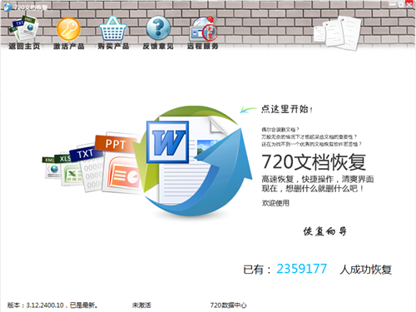This screenshot has height=312, width=416.
Task: Click the 点这里开始 start text
Action: 287,109
